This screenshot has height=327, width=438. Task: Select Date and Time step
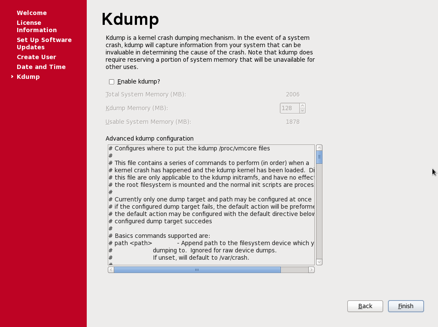[41, 67]
